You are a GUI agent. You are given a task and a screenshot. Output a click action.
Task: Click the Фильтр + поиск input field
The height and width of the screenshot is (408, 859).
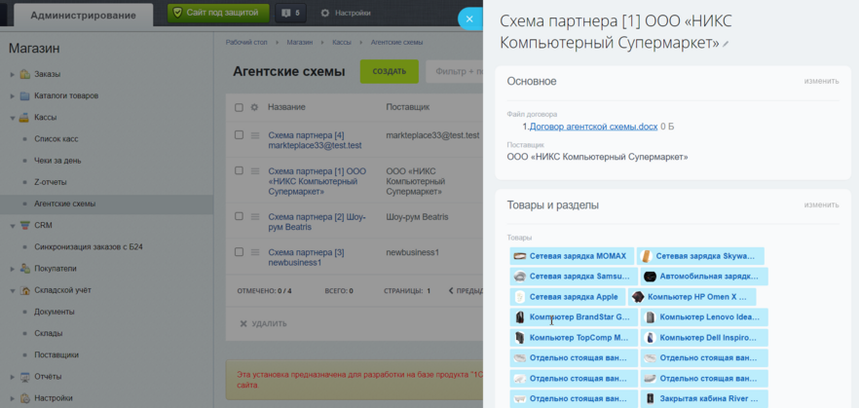coord(455,71)
